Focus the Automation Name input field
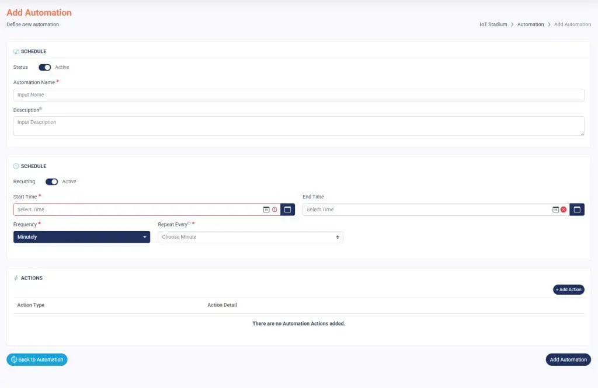The width and height of the screenshot is (598, 388). click(298, 95)
